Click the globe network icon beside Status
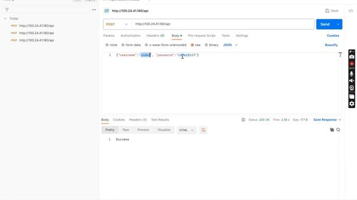The image size is (357, 200). coord(243,120)
